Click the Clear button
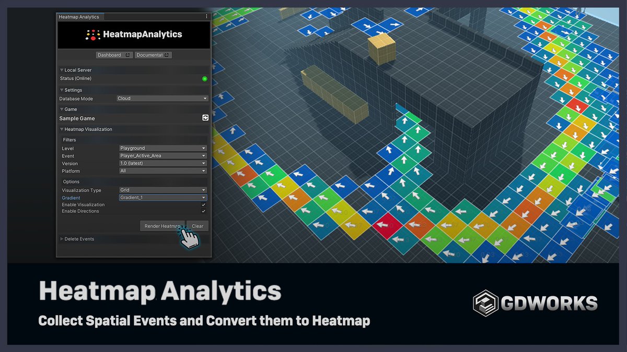Image resolution: width=627 pixels, height=352 pixels. [x=198, y=226]
